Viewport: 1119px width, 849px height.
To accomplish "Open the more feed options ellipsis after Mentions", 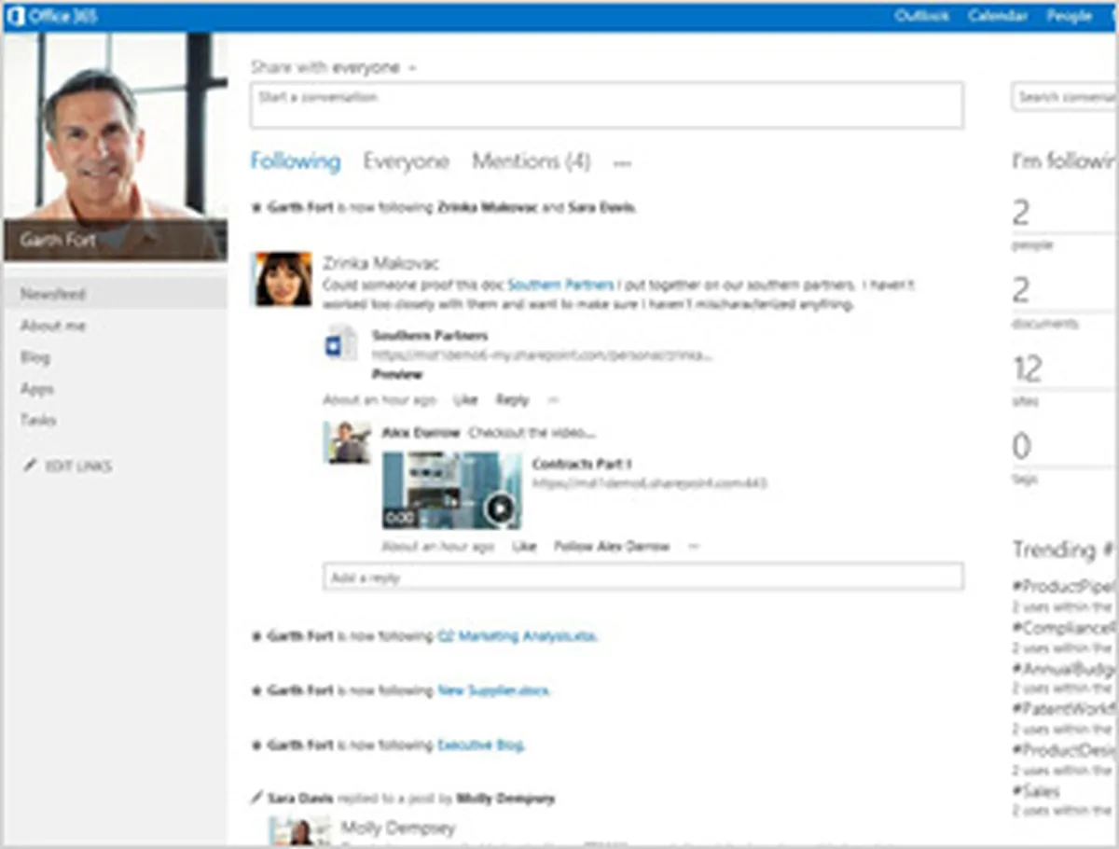I will (622, 163).
